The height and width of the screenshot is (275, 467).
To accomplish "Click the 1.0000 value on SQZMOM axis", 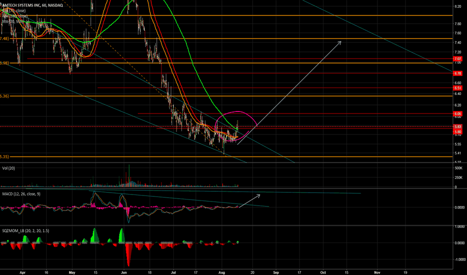I will 460,226.
